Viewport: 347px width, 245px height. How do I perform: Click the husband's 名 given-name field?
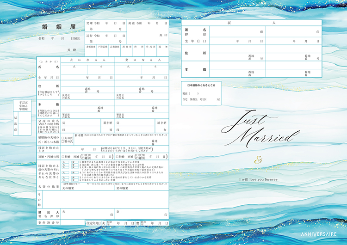101,70
